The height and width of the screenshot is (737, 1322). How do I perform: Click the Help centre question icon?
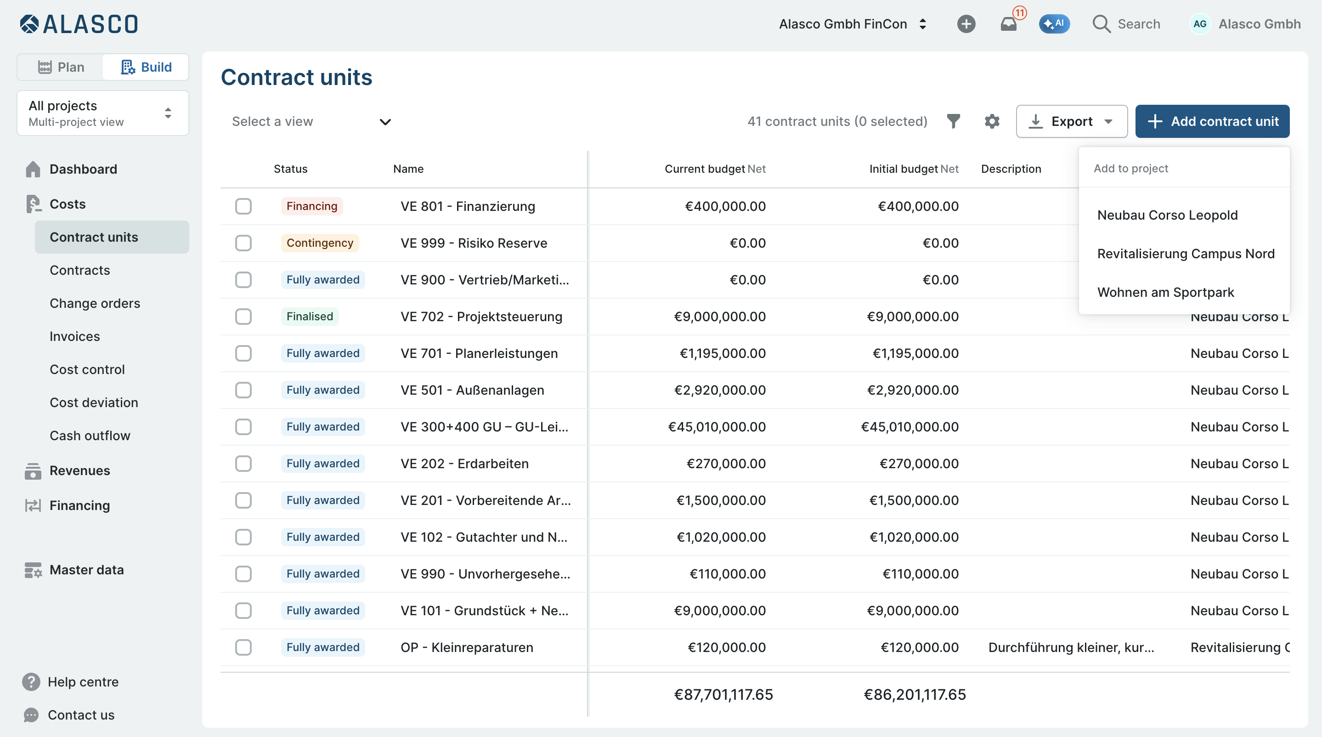31,681
